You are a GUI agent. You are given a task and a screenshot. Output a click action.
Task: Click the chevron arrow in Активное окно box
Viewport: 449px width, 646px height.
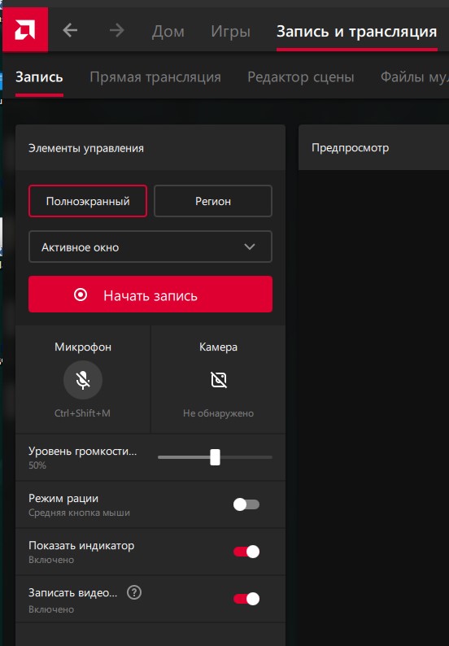tap(250, 247)
